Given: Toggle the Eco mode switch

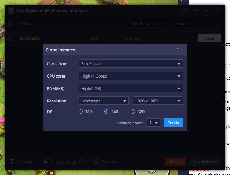Looking at the screenshot, I should click(48, 162).
